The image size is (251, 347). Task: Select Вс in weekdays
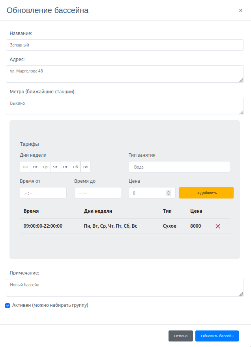86,167
